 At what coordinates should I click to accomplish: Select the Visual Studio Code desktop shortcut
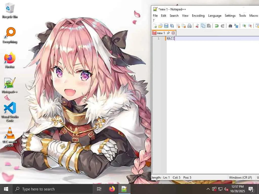(x=10, y=112)
